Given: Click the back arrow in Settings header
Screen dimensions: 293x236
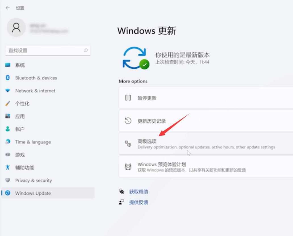Looking at the screenshot, I should click(8, 8).
